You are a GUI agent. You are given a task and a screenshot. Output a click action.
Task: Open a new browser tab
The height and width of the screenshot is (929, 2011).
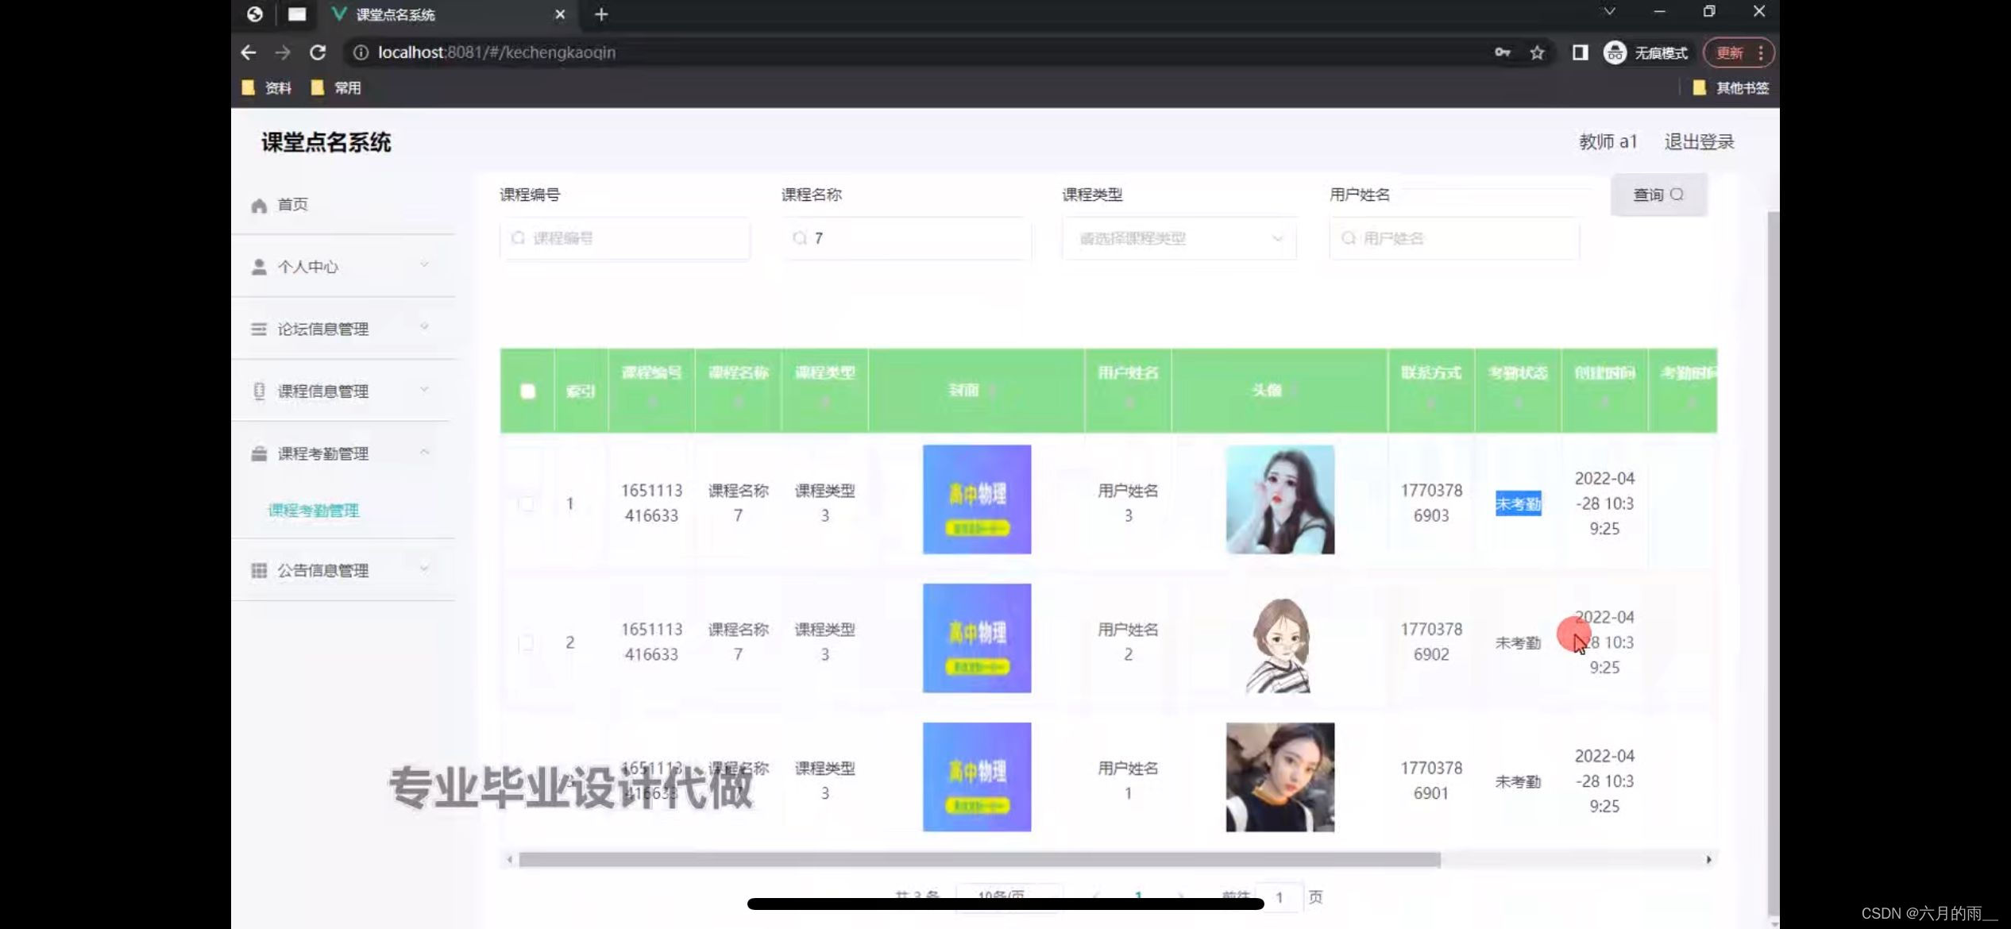coord(601,14)
